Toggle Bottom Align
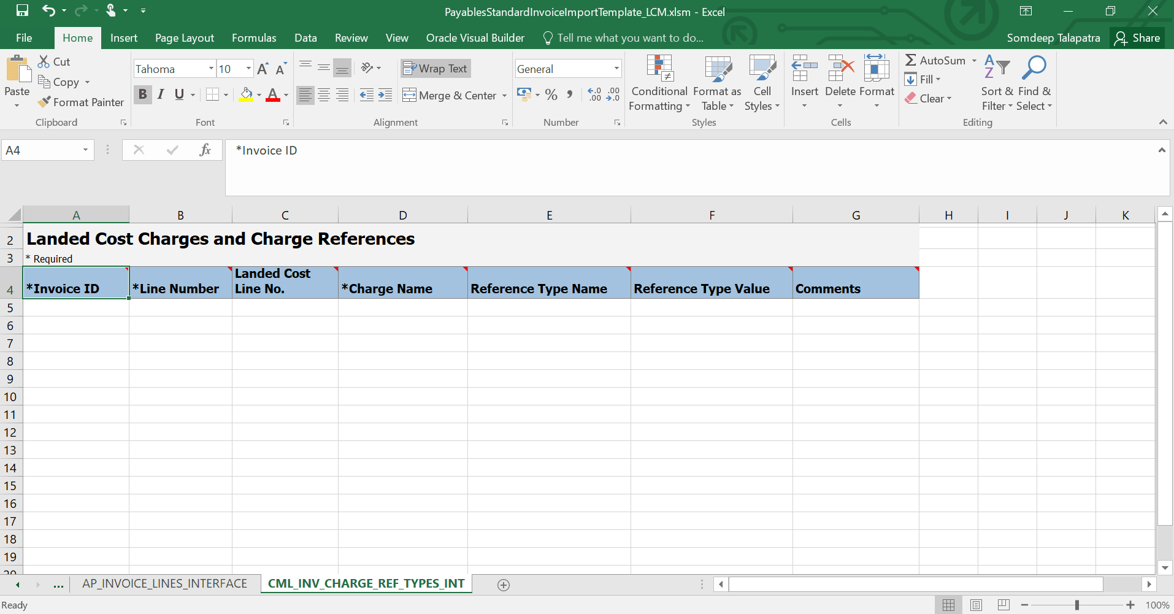This screenshot has width=1174, height=614. coord(342,67)
